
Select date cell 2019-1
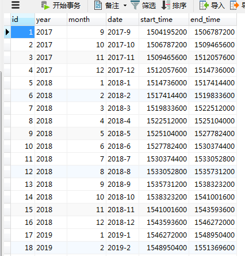click(122, 235)
